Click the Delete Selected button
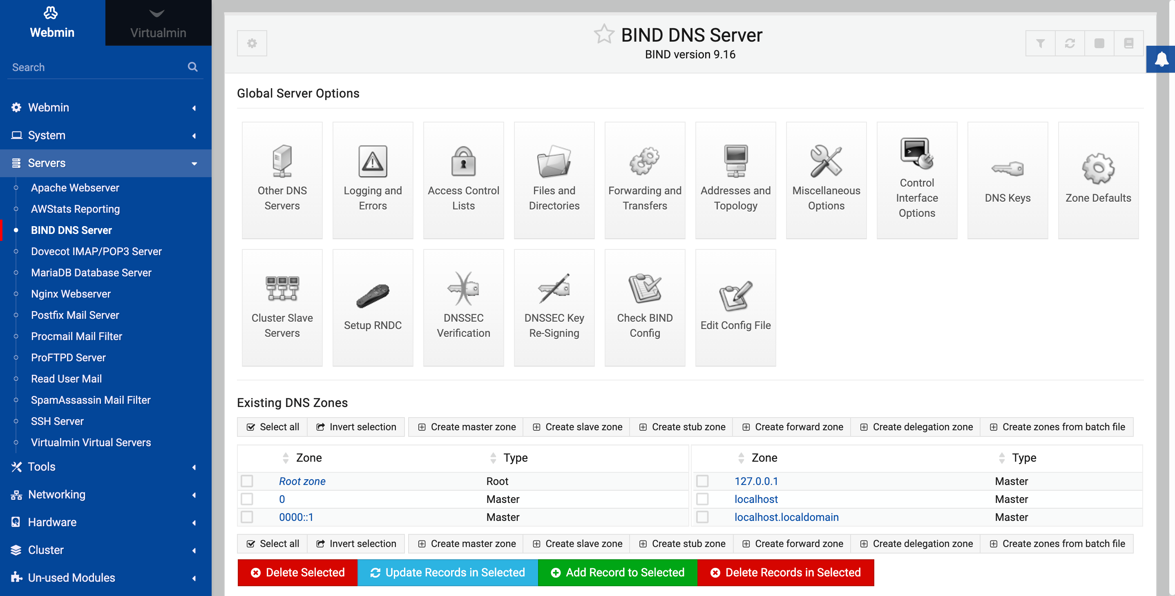The width and height of the screenshot is (1175, 596). click(297, 572)
